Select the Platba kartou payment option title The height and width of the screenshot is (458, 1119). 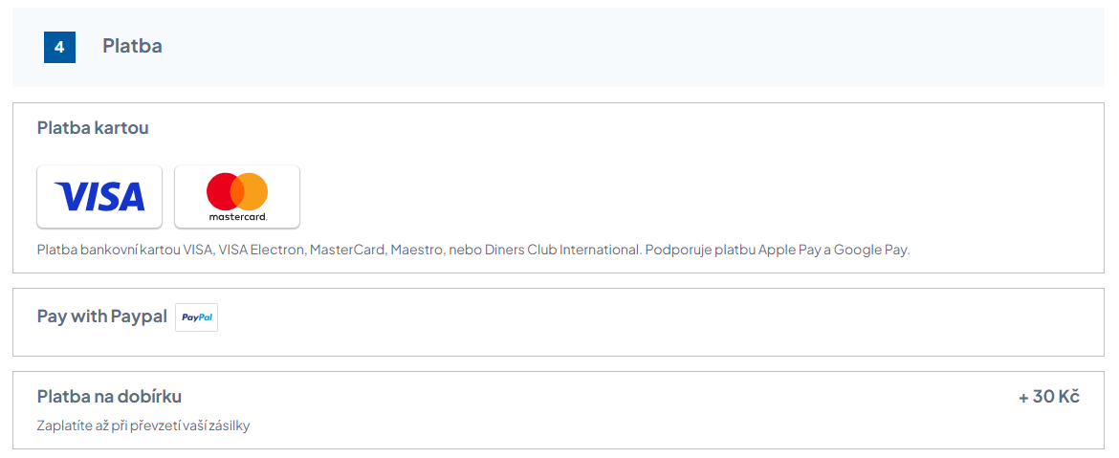(93, 127)
